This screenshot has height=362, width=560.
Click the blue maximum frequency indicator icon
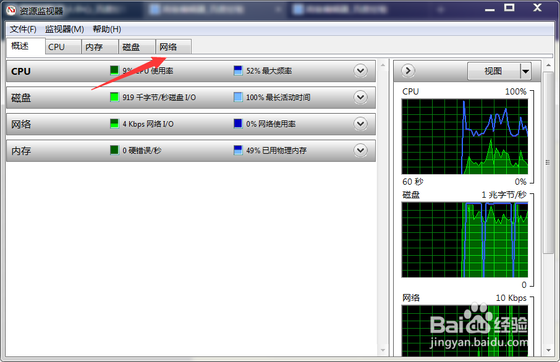click(x=237, y=70)
